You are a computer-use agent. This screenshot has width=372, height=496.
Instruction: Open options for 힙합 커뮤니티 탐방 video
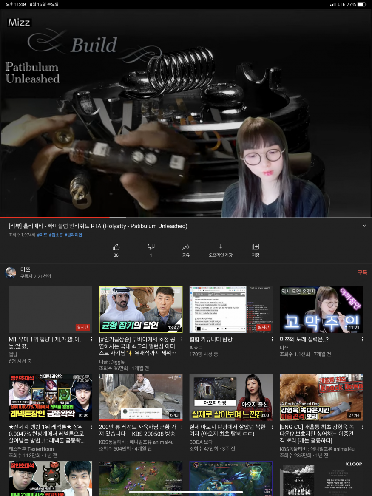click(x=272, y=340)
